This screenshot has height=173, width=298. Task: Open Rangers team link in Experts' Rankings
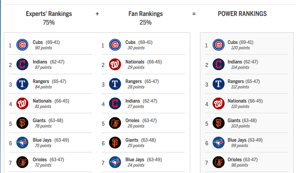tap(41, 82)
